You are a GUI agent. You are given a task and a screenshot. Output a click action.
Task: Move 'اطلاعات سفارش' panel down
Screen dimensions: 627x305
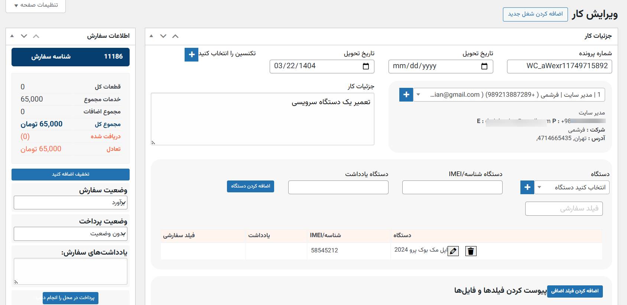(24, 36)
